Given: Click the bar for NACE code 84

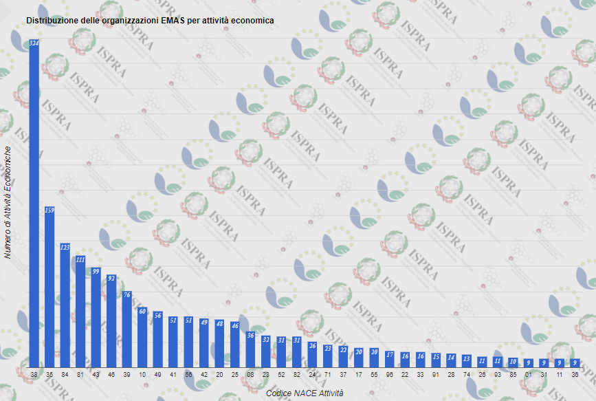Looking at the screenshot, I should [x=65, y=305].
